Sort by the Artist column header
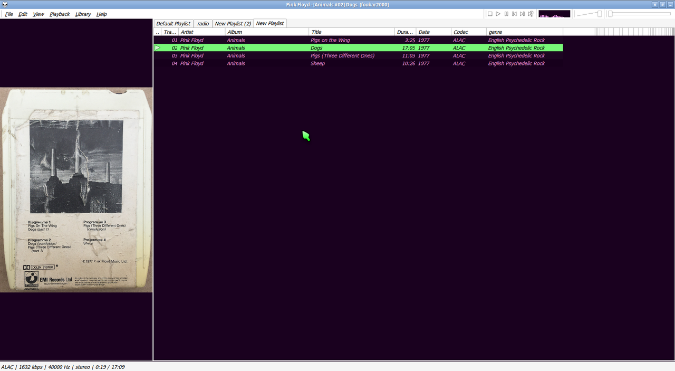Screen dimensions: 675x371 201,32
